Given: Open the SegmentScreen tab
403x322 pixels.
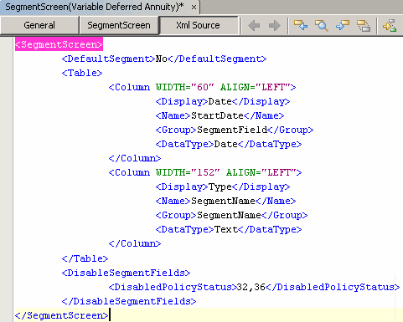Looking at the screenshot, I should (119, 25).
